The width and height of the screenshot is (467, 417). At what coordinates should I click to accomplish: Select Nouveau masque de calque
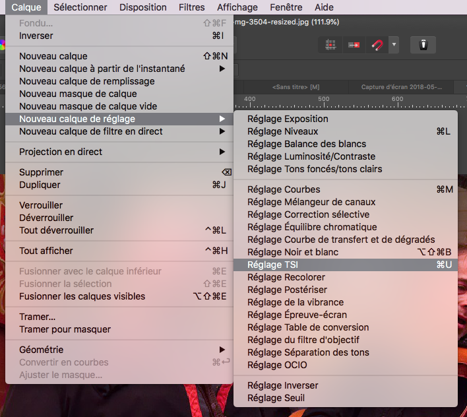(x=119, y=94)
